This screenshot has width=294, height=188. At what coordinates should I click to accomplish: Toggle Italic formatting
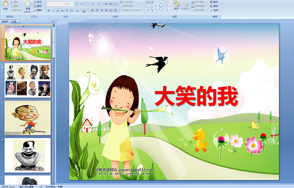point(53,10)
